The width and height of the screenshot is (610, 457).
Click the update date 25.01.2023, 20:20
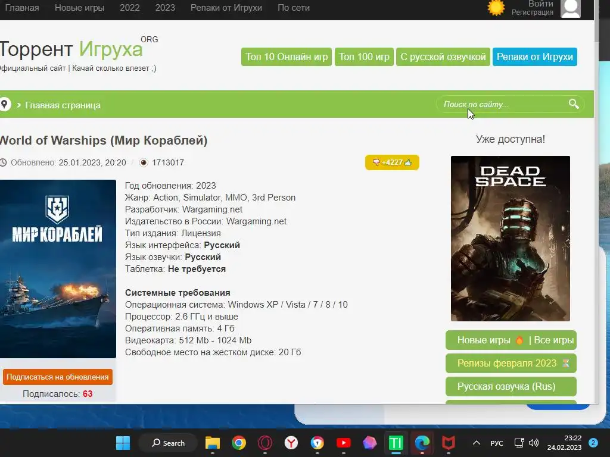(92, 162)
